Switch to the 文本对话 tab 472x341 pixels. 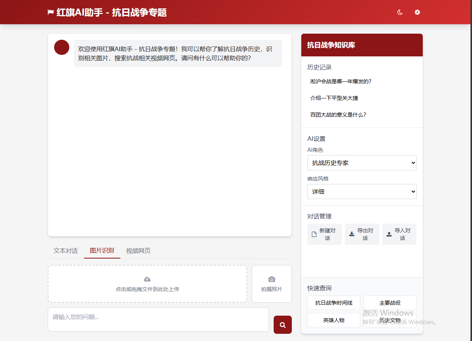click(65, 251)
